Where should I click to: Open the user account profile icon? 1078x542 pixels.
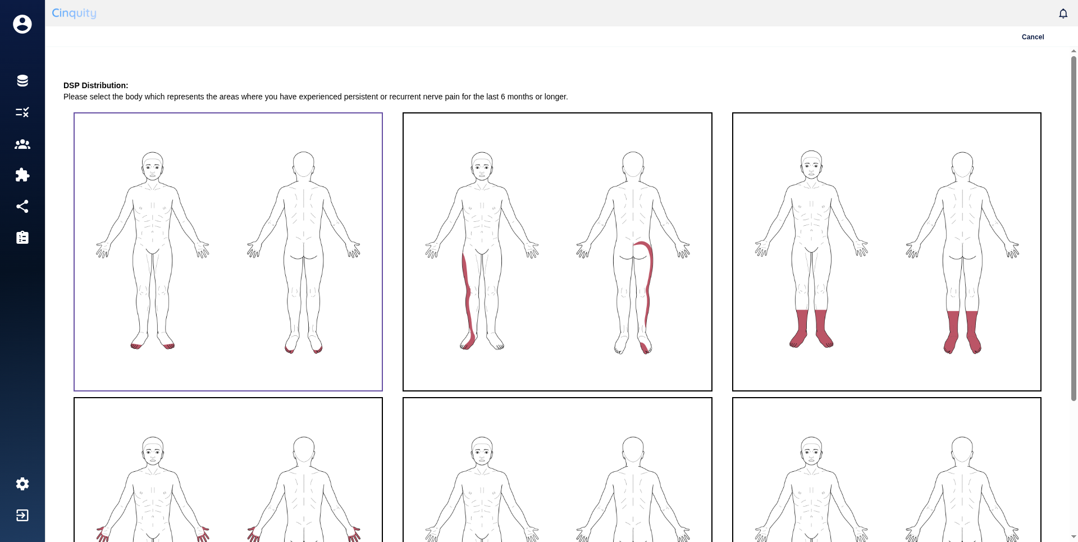22,24
